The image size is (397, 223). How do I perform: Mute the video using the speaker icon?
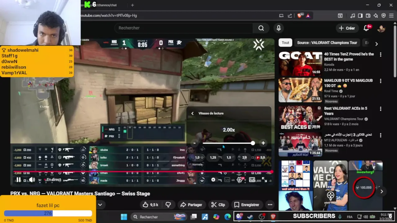tap(32, 180)
